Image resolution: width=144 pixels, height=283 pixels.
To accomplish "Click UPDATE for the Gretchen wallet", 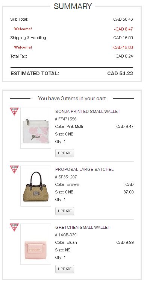I will 65,269.
